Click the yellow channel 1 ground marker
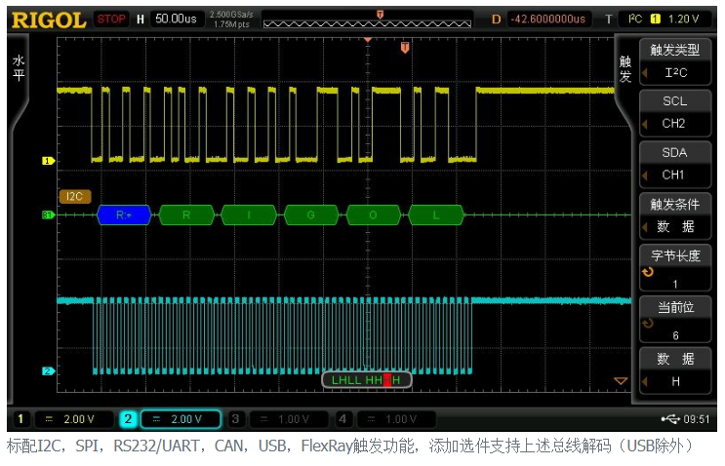Screen dimensions: 725x466 pos(48,161)
